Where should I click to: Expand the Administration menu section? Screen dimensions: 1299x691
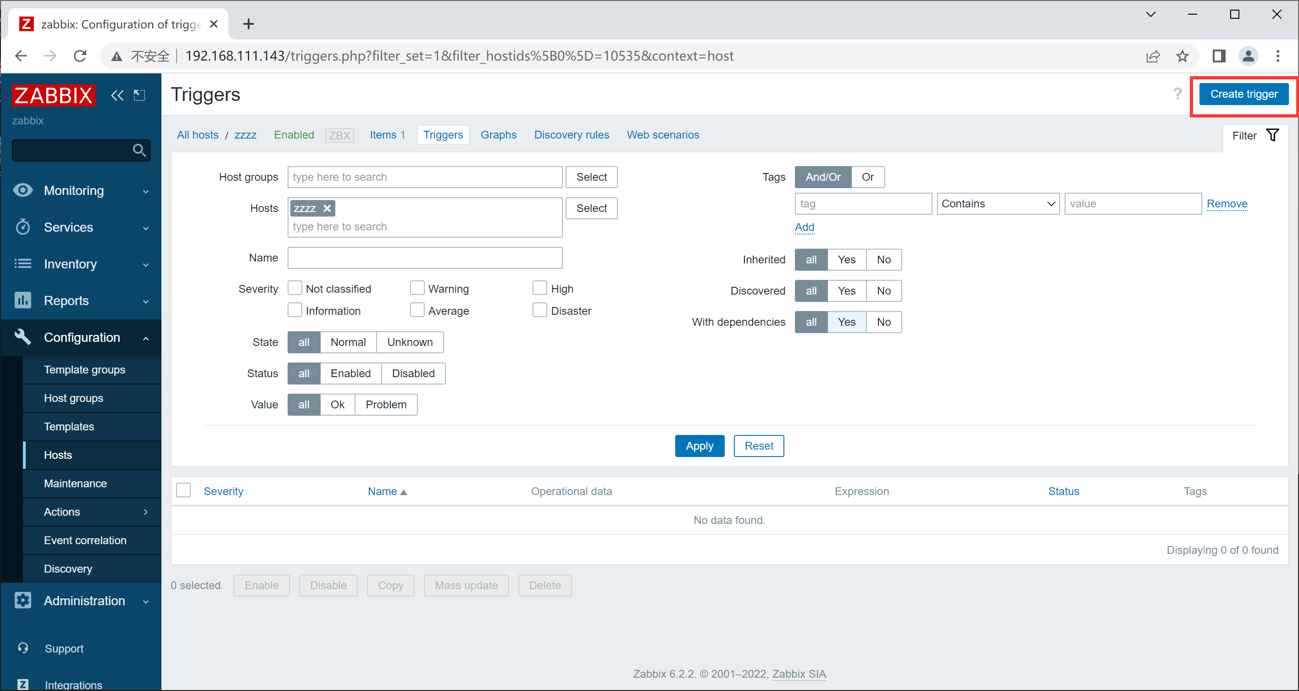tap(146, 602)
